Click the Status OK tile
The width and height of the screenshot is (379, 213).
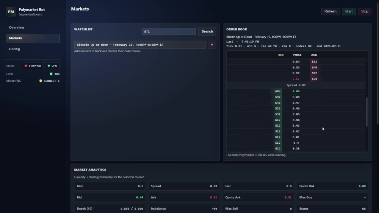(x=332, y=209)
